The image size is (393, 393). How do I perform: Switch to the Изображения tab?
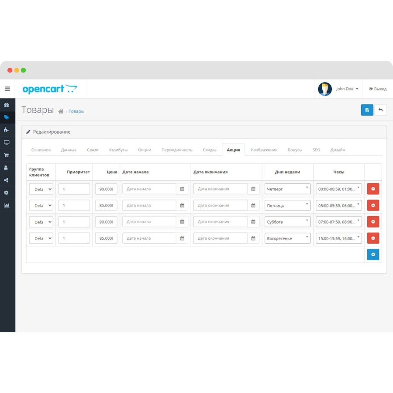click(264, 150)
